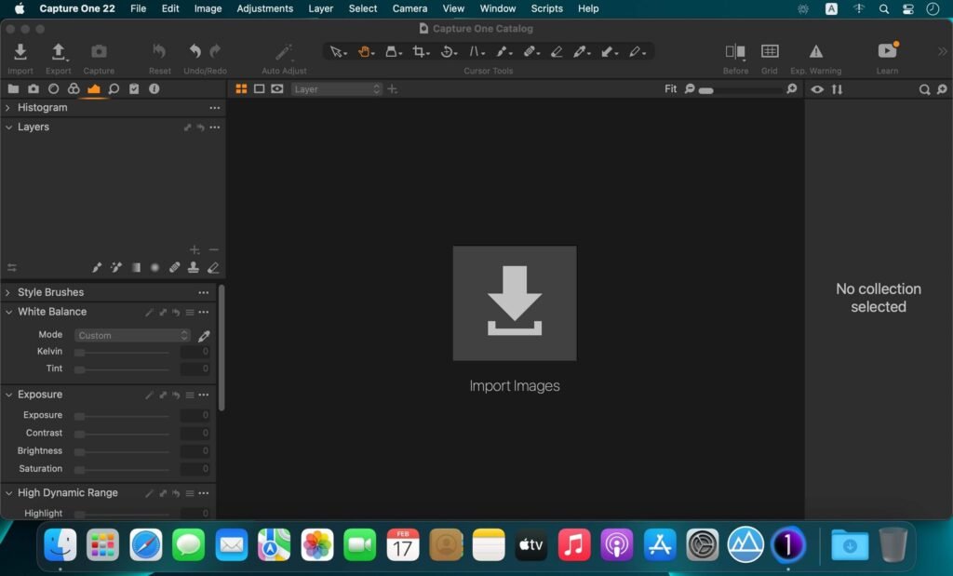The width and height of the screenshot is (953, 576).
Task: Click Import Images in the viewer
Action: click(x=515, y=302)
